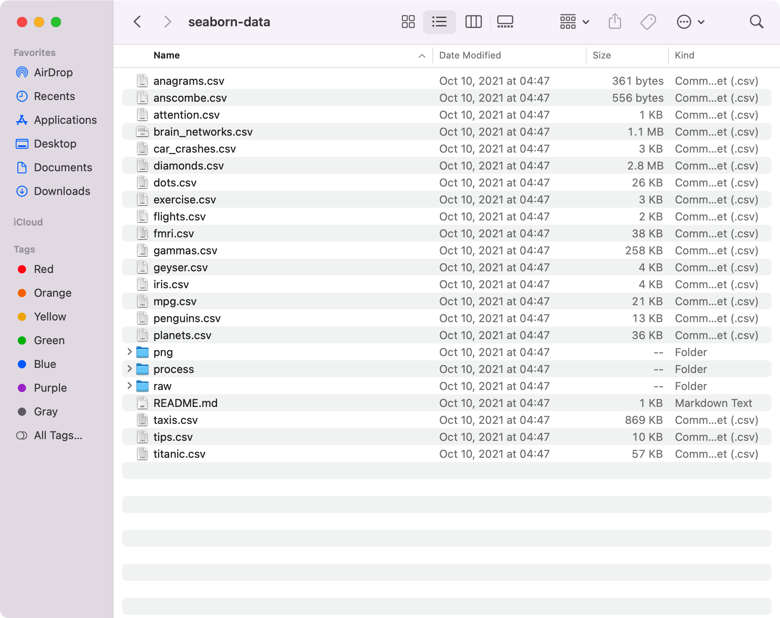Image resolution: width=780 pixels, height=618 pixels.
Task: Open Finder search with the magnifying glass
Action: (756, 21)
